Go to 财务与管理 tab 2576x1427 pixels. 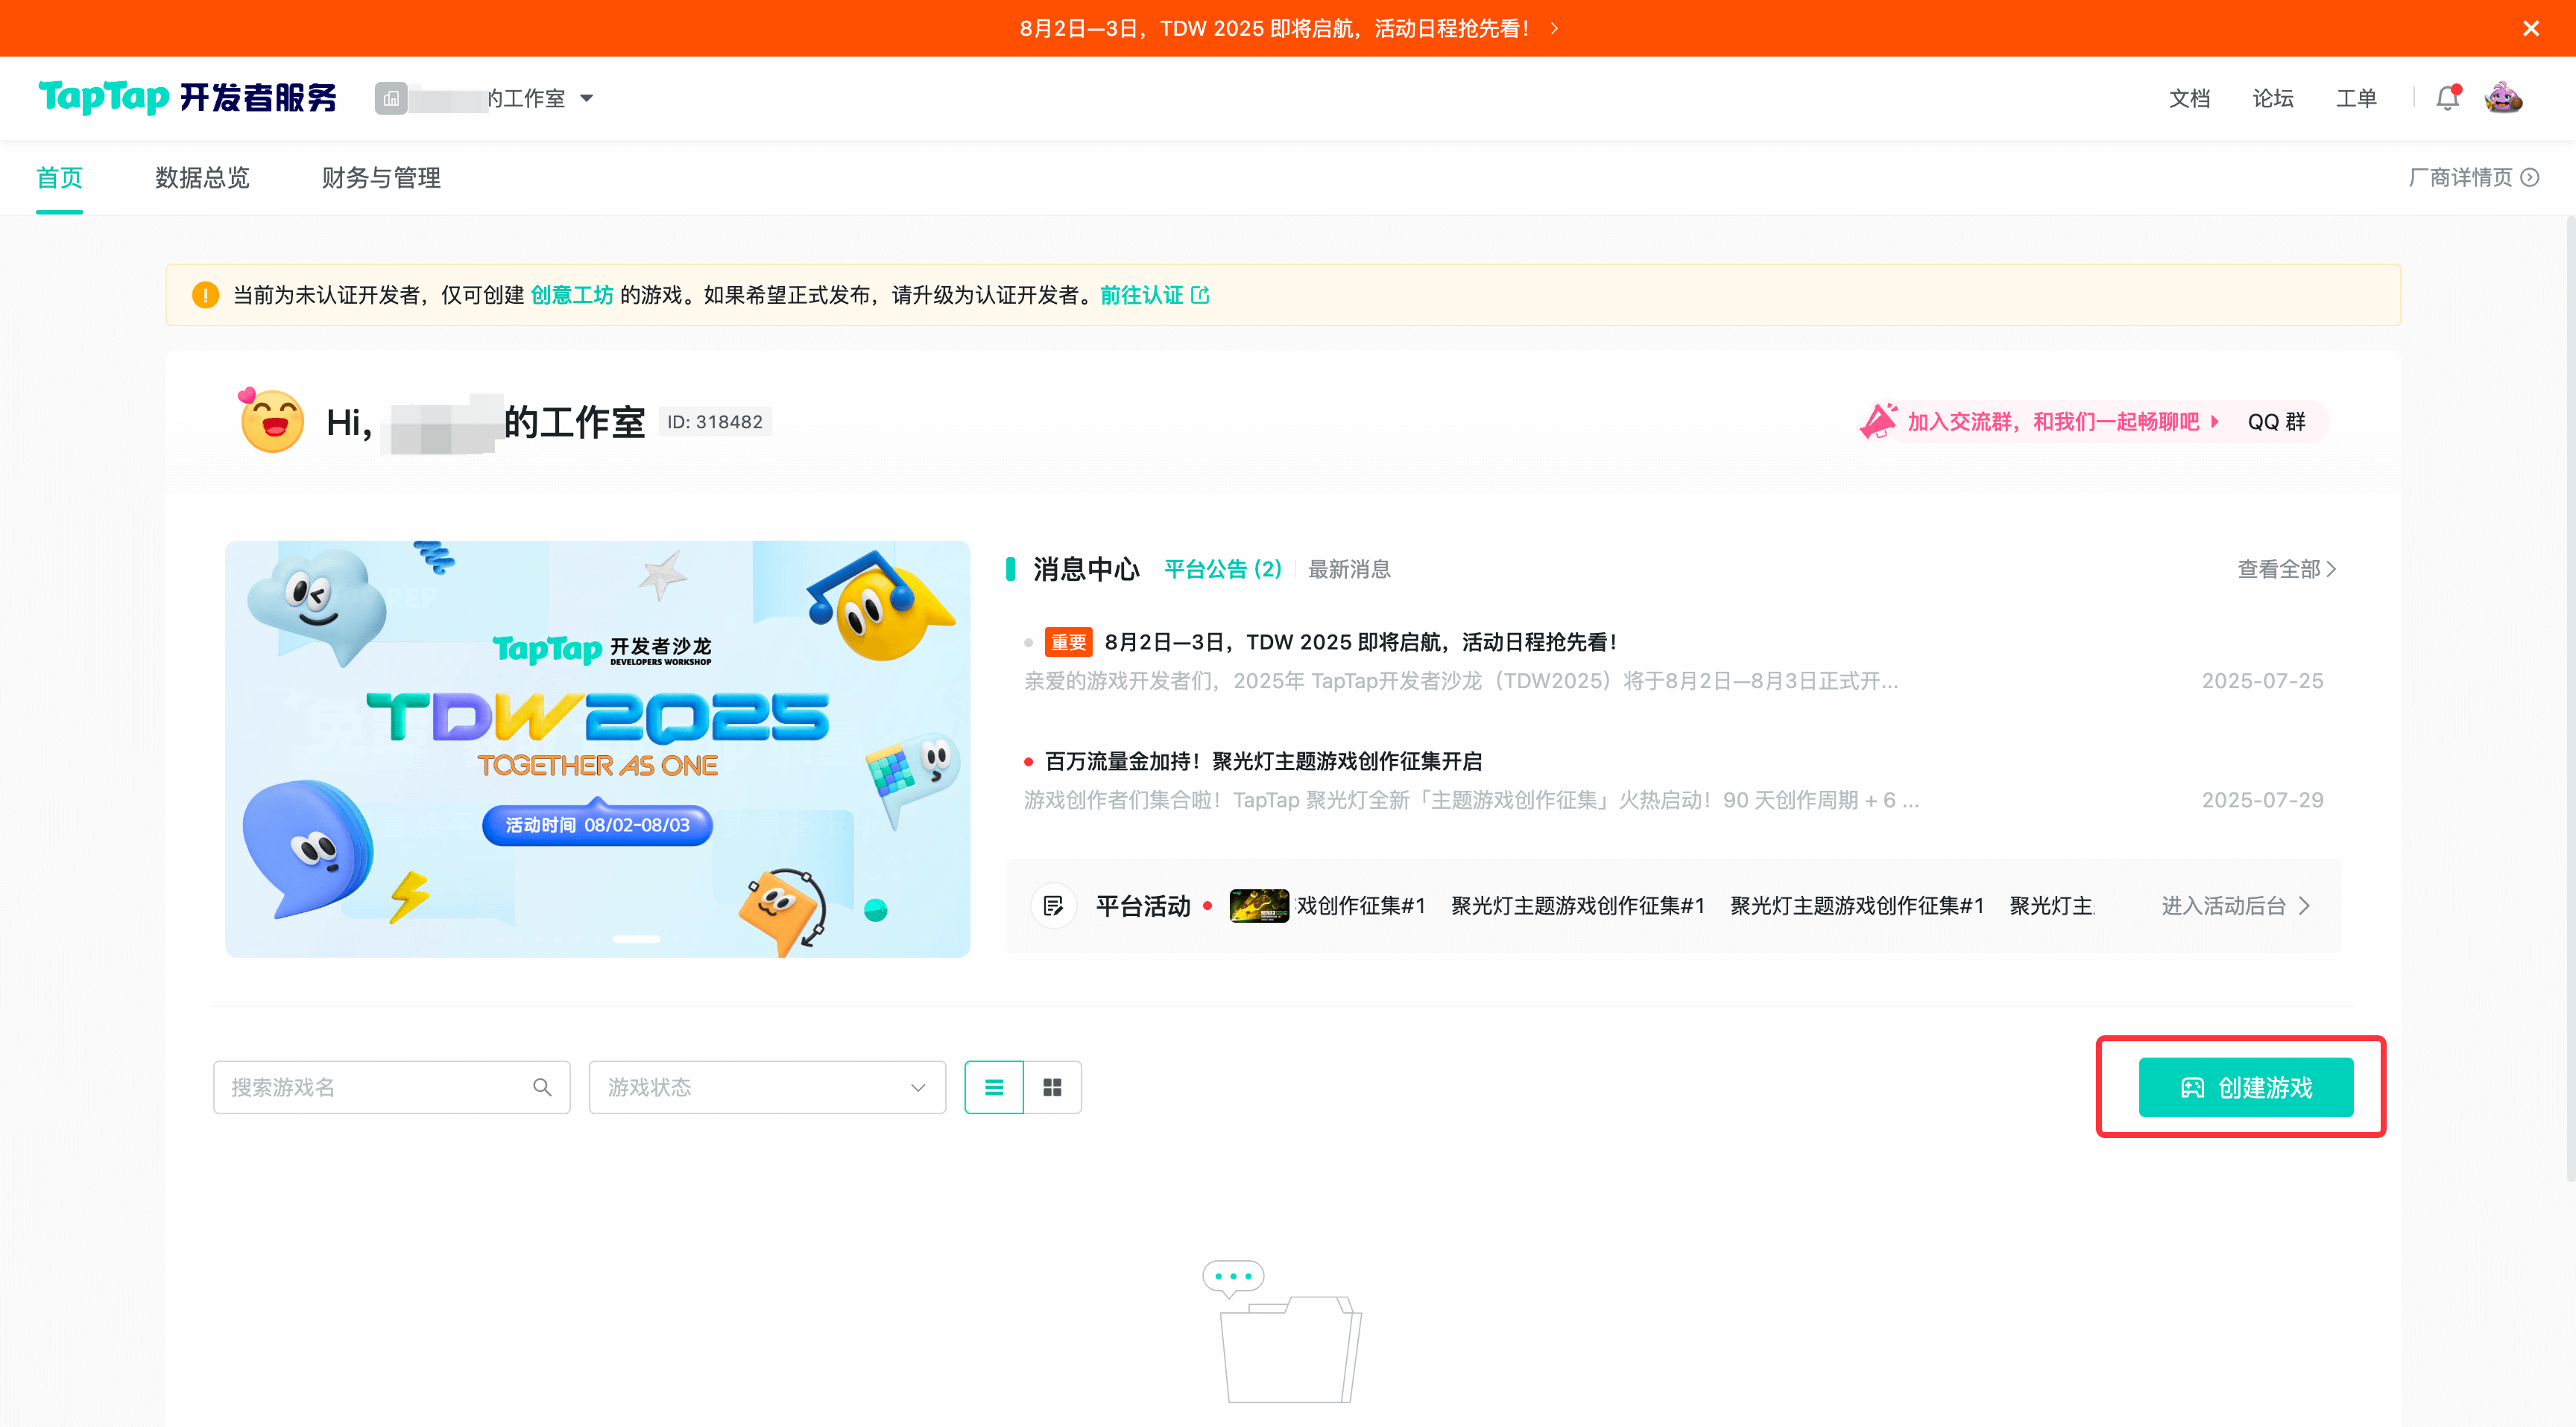point(381,178)
